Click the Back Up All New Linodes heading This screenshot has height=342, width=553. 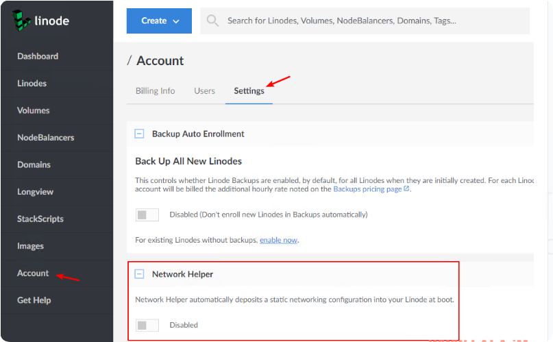(188, 161)
